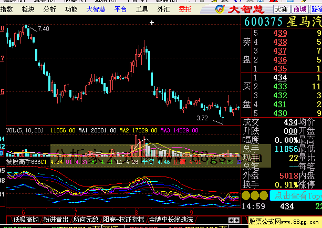Open the blue 大智慧 menu
The height and width of the screenshot is (228, 322).
tap(96, 9)
